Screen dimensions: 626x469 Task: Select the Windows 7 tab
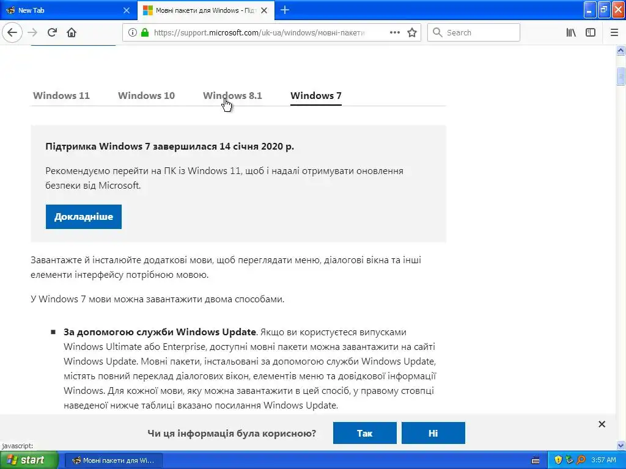[316, 96]
